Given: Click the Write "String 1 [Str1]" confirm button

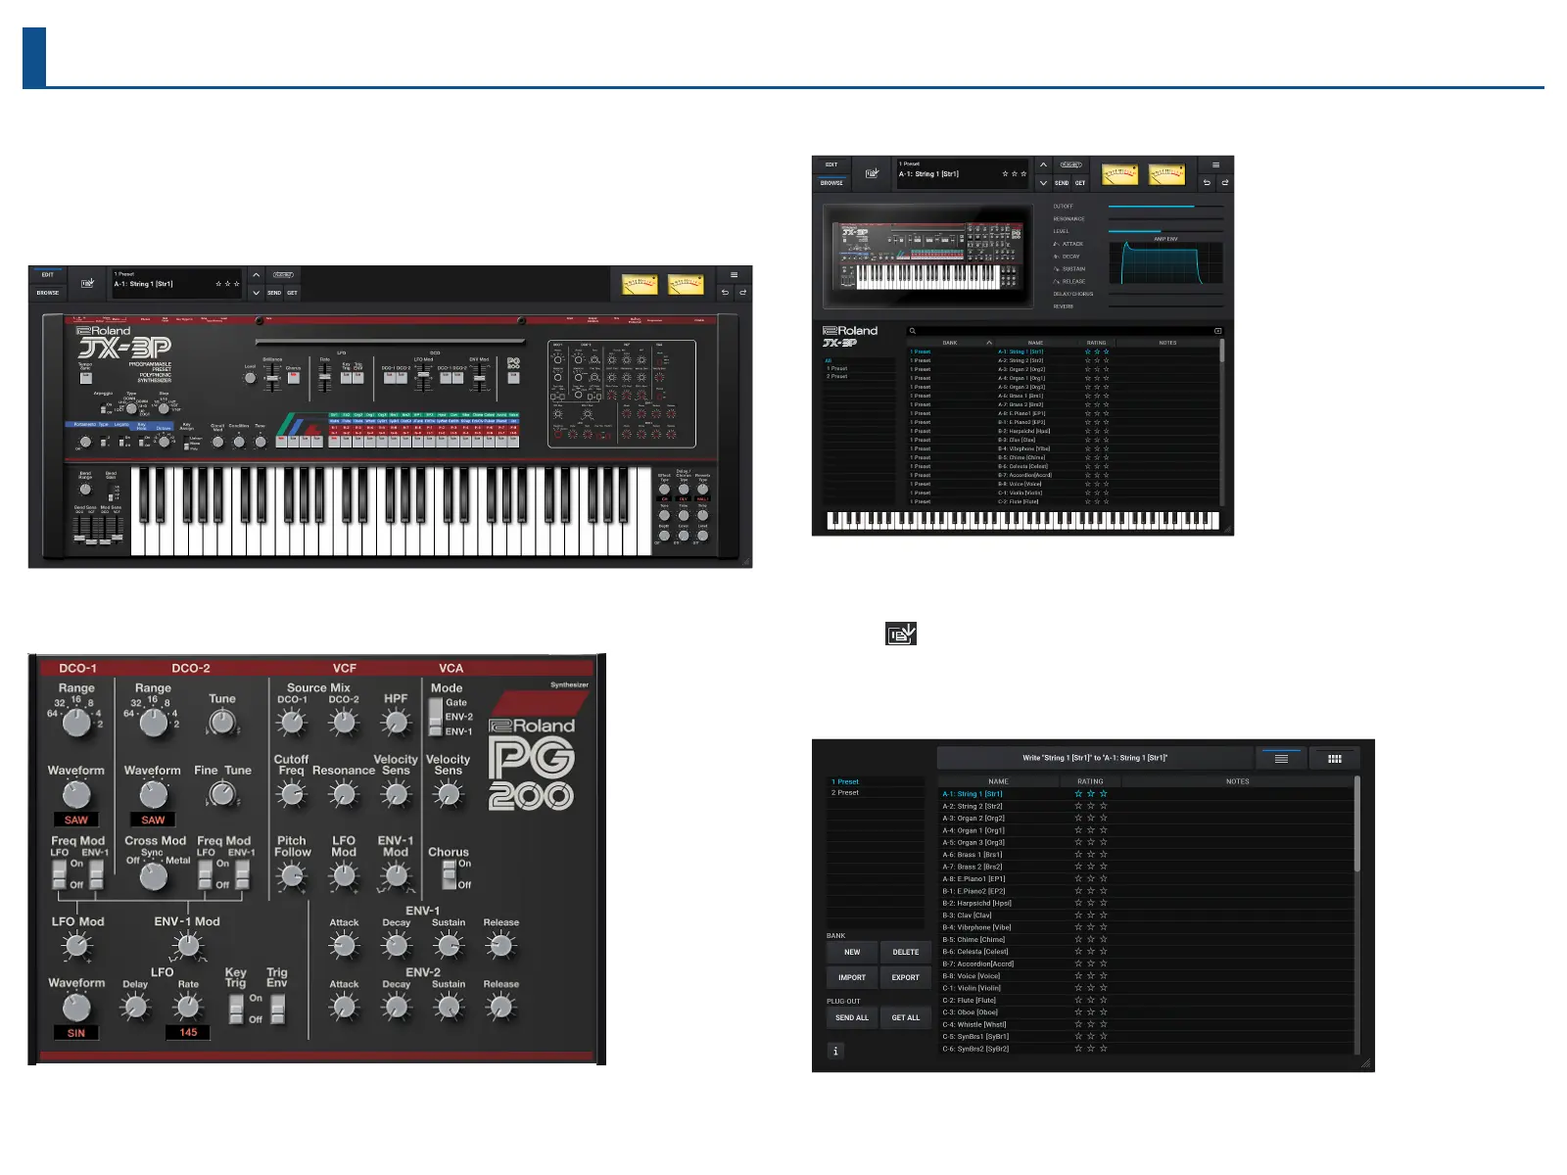Looking at the screenshot, I should (x=1095, y=758).
